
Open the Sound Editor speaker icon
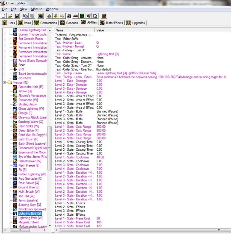[x=62, y=16]
